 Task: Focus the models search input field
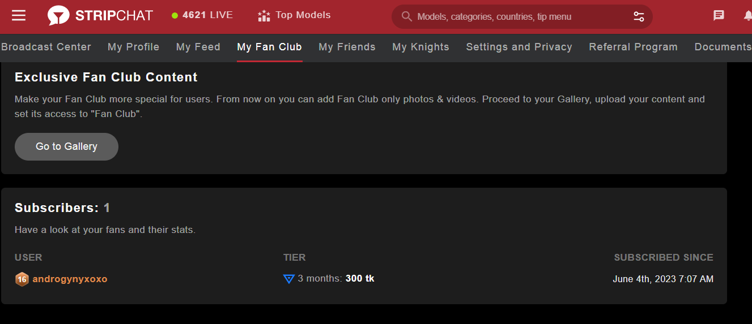[x=521, y=16]
